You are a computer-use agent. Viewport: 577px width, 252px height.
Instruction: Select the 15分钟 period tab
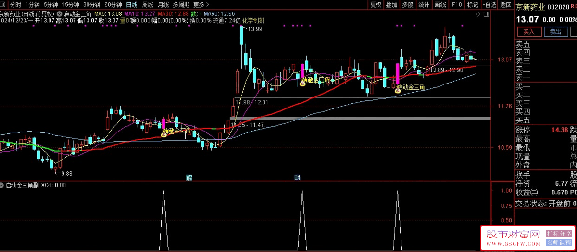coord(70,4)
